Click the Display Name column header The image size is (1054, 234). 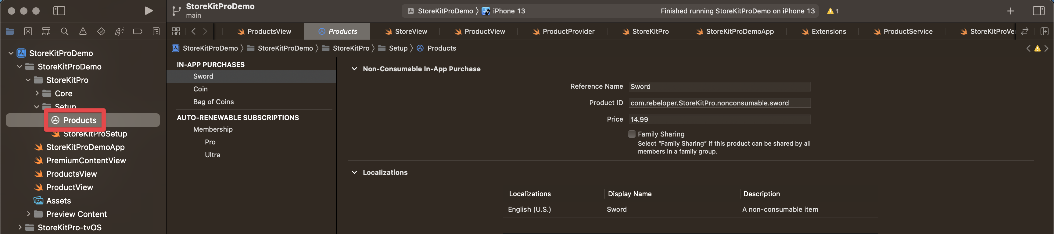(630, 193)
